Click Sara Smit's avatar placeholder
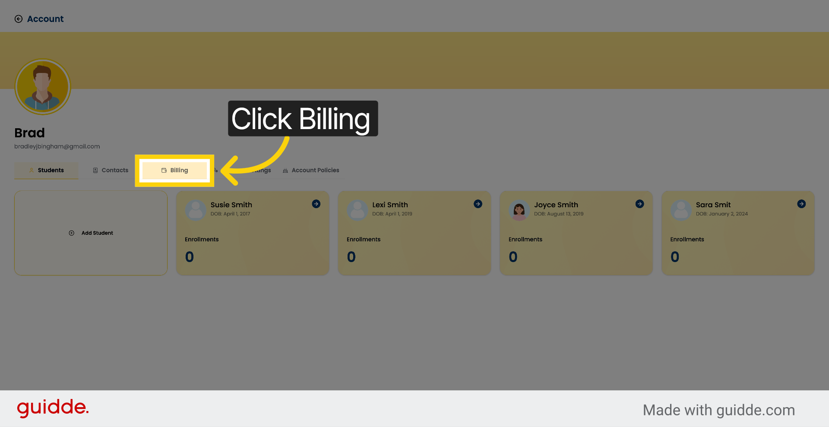 [x=681, y=210]
